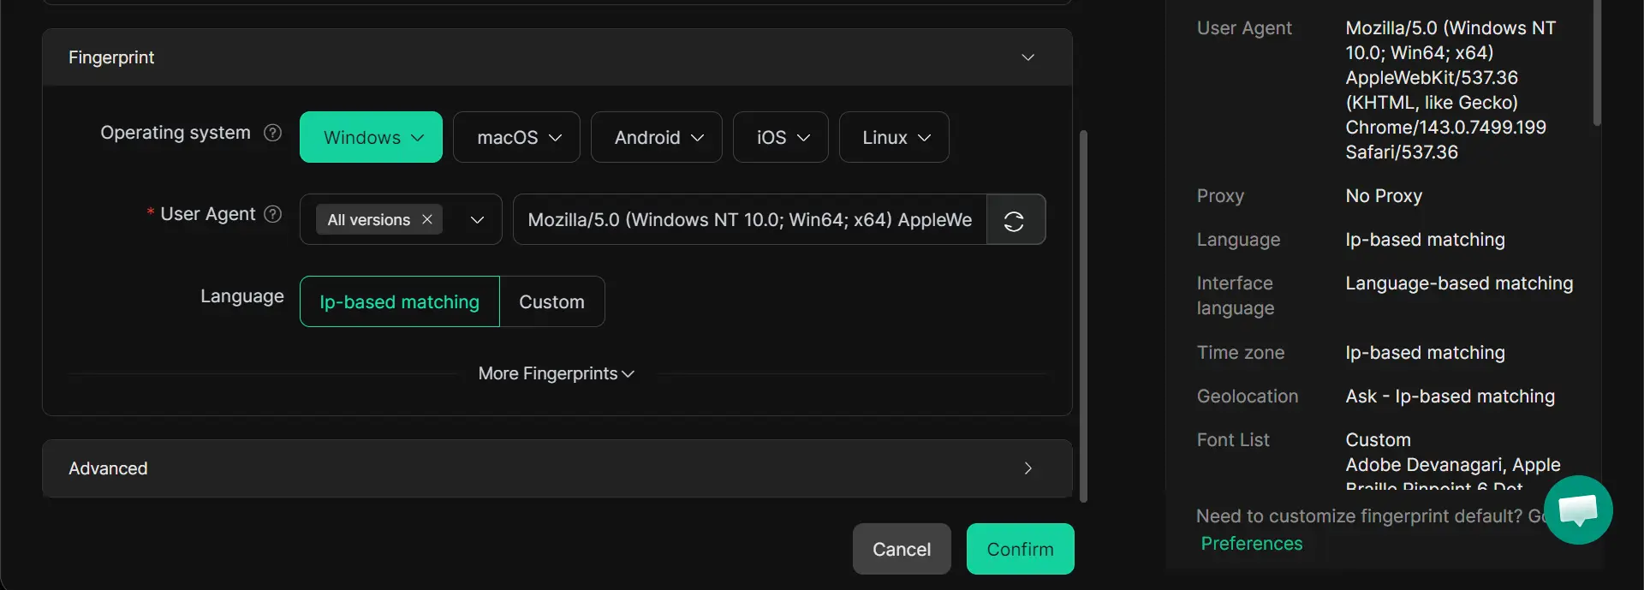This screenshot has width=1644, height=590.
Task: Collapse the Fingerprint section chevron
Action: coord(1027,57)
